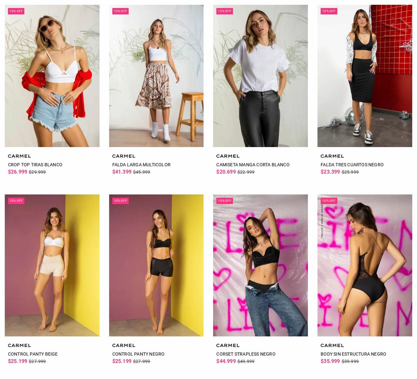Screen dimensions: 417x379
Task: Open the Falda Larga Multicolor product image
Action: (156, 76)
